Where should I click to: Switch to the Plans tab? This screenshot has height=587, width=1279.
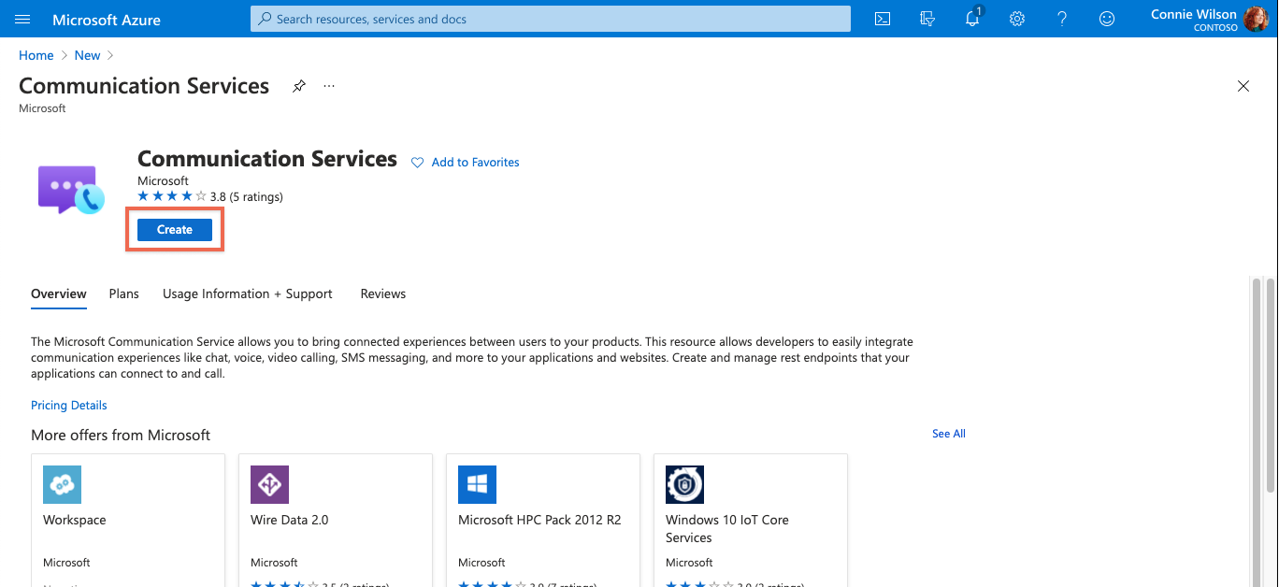[123, 293]
